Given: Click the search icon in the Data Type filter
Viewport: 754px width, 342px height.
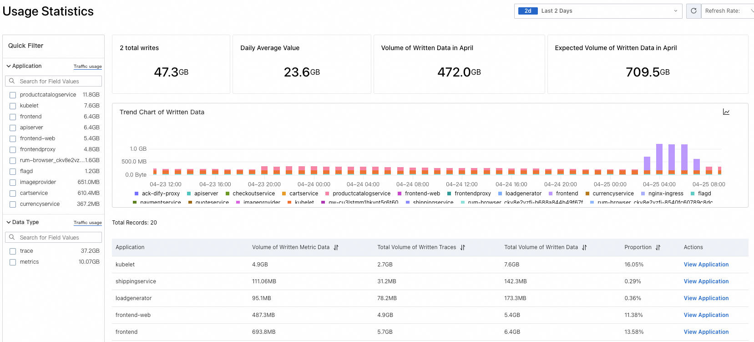Looking at the screenshot, I should point(12,237).
